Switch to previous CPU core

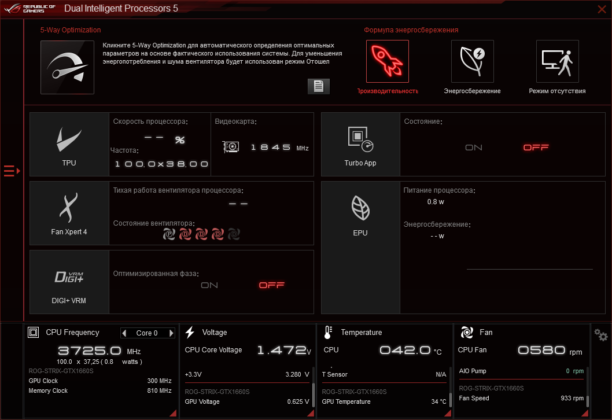(124, 333)
